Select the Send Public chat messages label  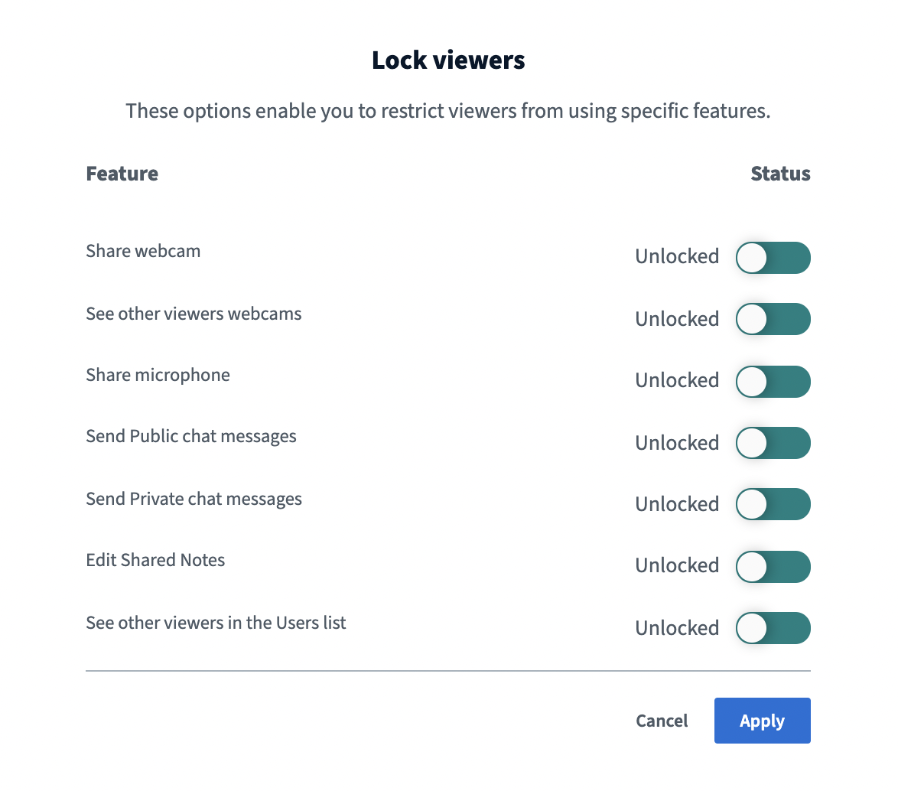pyautogui.click(x=191, y=437)
